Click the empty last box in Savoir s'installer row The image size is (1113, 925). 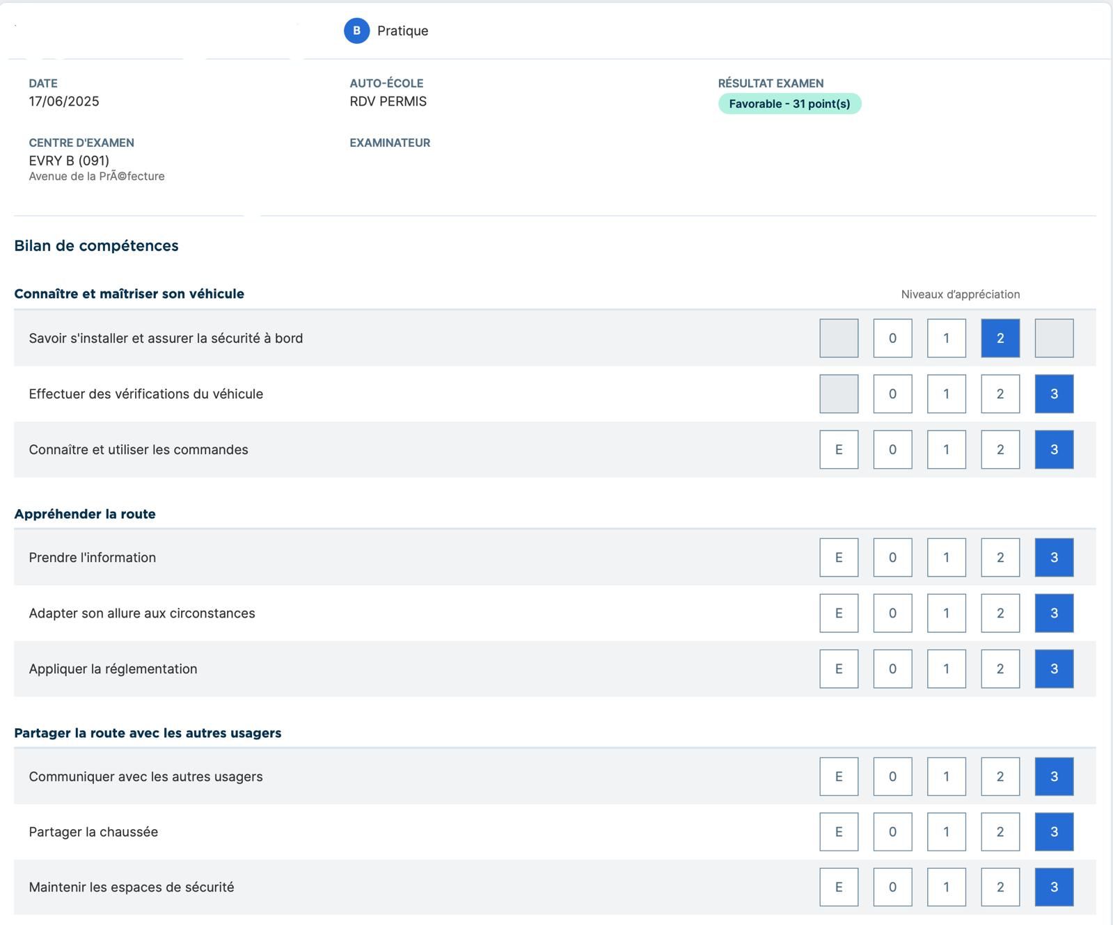point(1054,338)
